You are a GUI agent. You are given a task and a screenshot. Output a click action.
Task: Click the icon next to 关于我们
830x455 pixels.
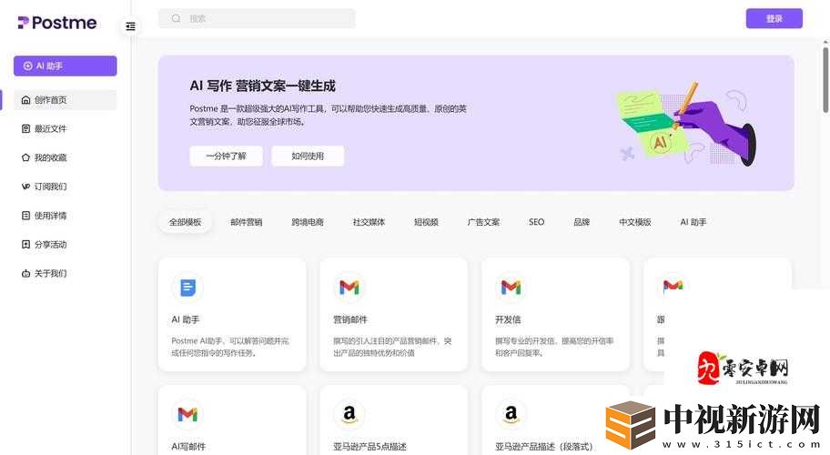pyautogui.click(x=25, y=274)
